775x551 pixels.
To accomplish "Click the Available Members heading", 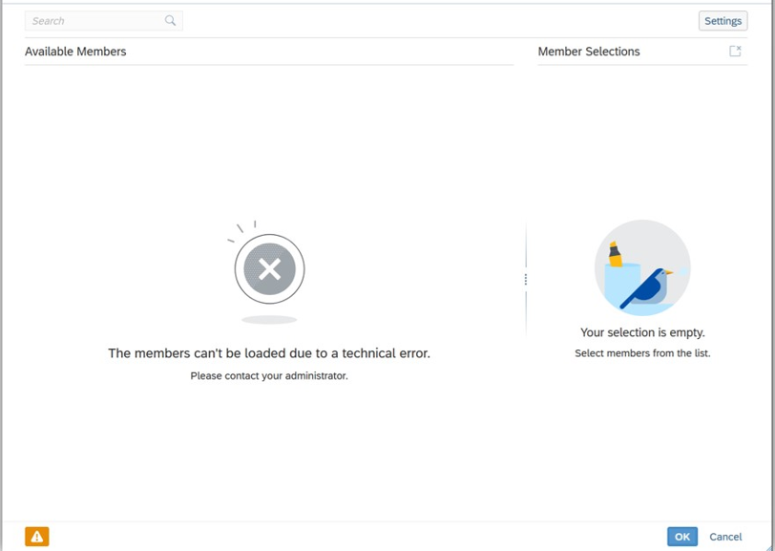I will pos(75,52).
